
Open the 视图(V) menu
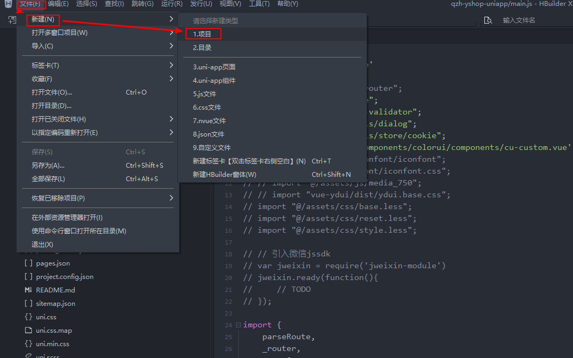(x=230, y=4)
